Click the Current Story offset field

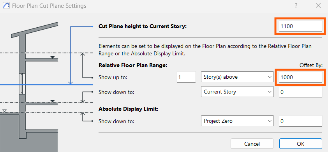click(301, 92)
